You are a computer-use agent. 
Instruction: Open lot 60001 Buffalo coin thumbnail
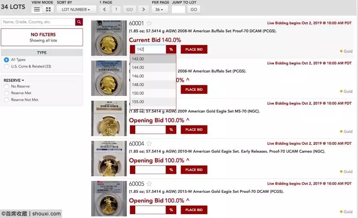click(109, 38)
